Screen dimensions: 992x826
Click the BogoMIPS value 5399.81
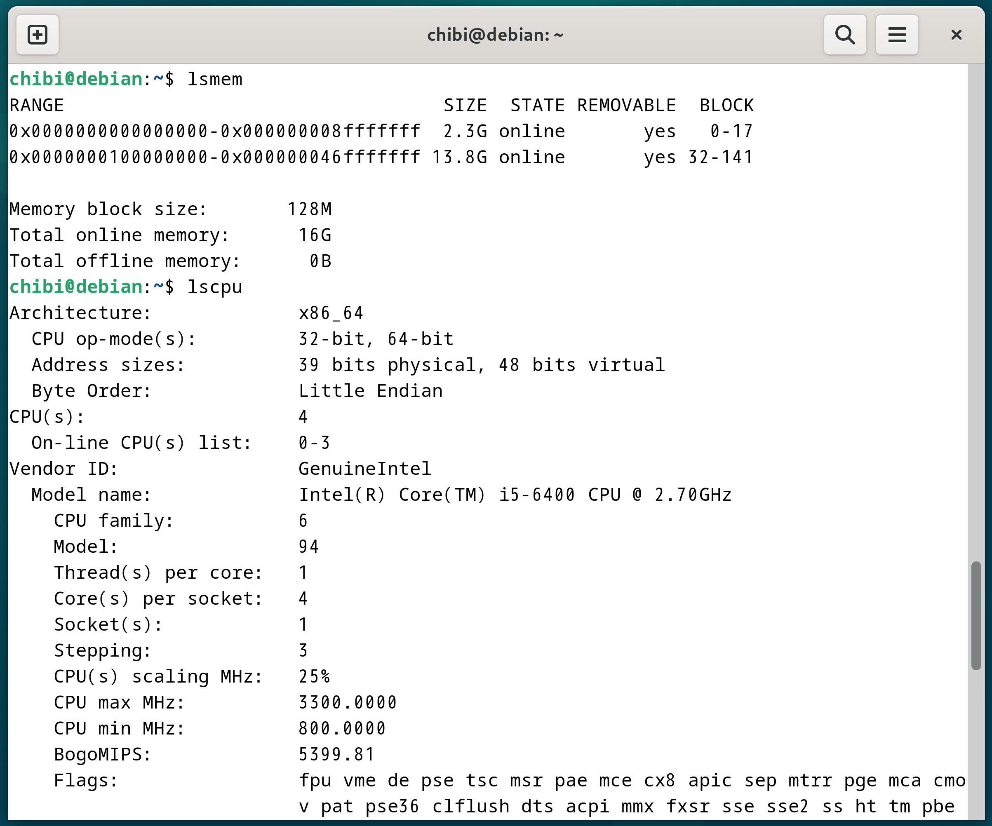[x=337, y=755]
